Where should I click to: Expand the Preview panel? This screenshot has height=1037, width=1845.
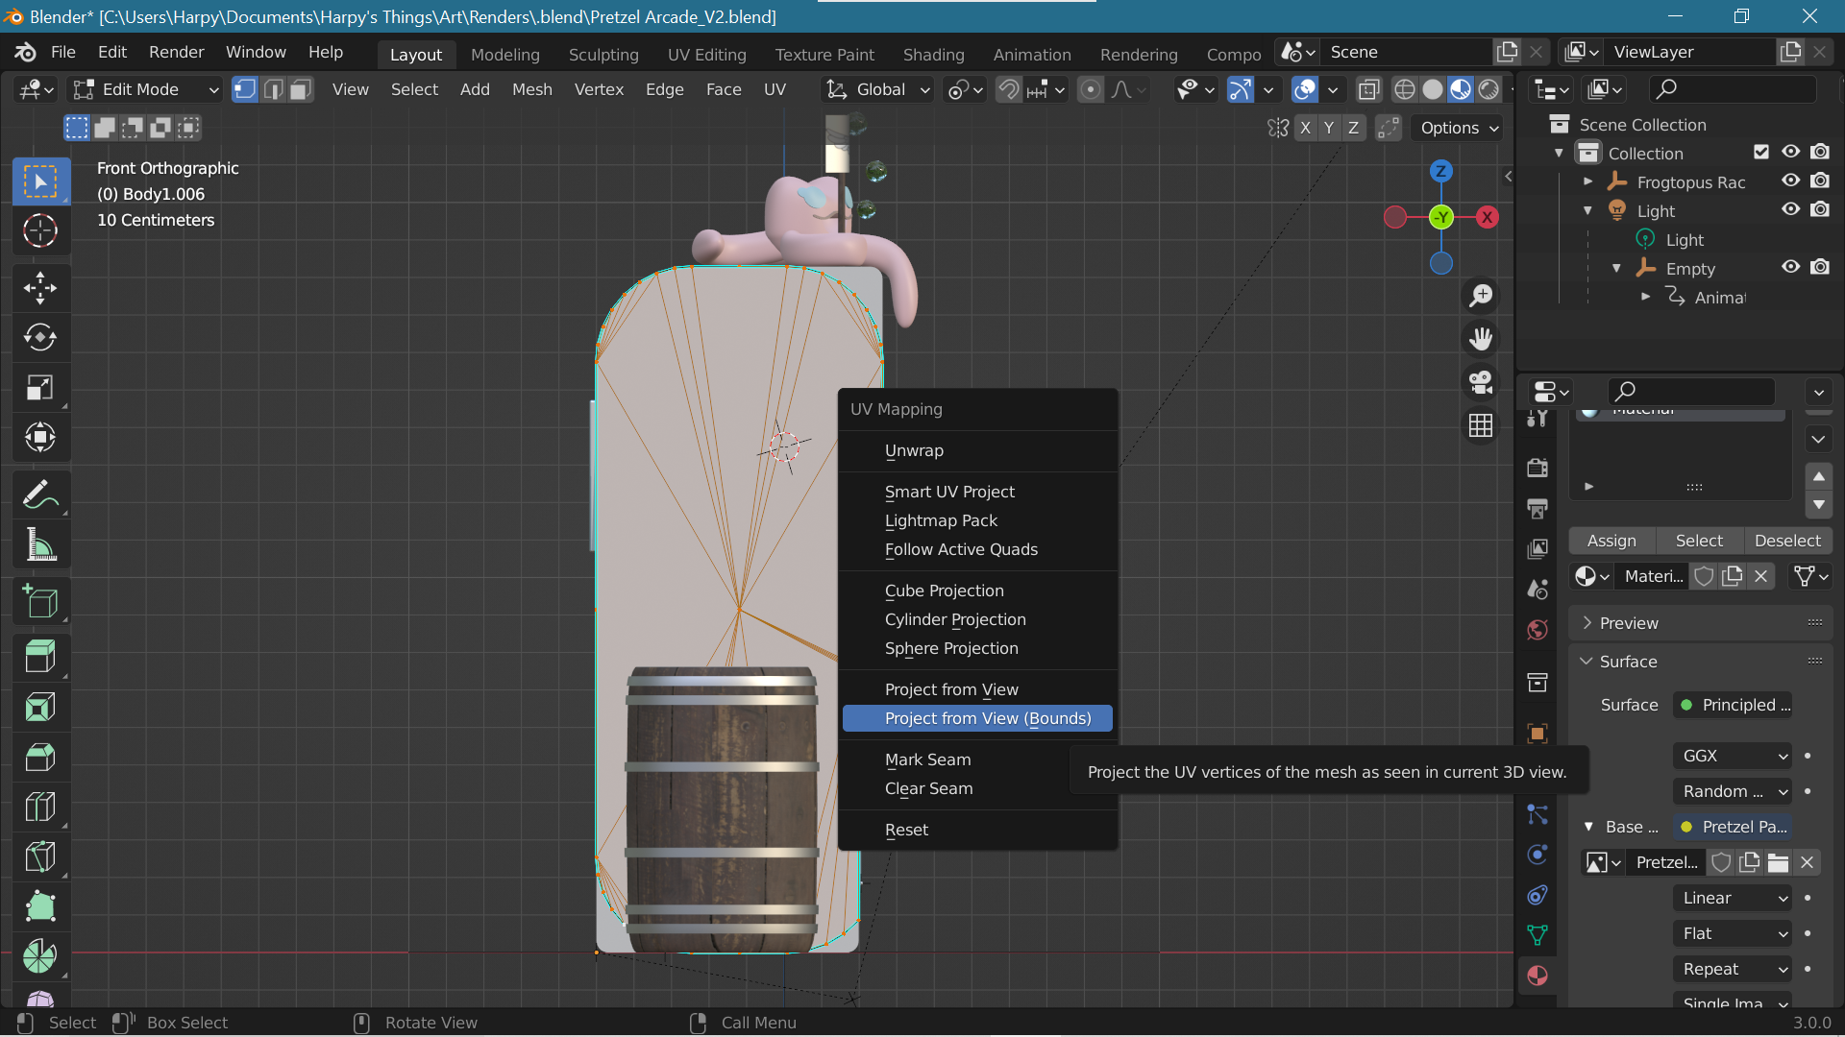coord(1701,623)
